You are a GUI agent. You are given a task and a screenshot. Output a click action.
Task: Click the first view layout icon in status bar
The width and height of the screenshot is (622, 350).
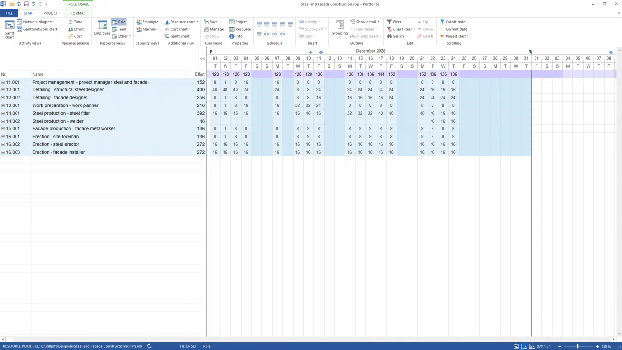[517, 346]
